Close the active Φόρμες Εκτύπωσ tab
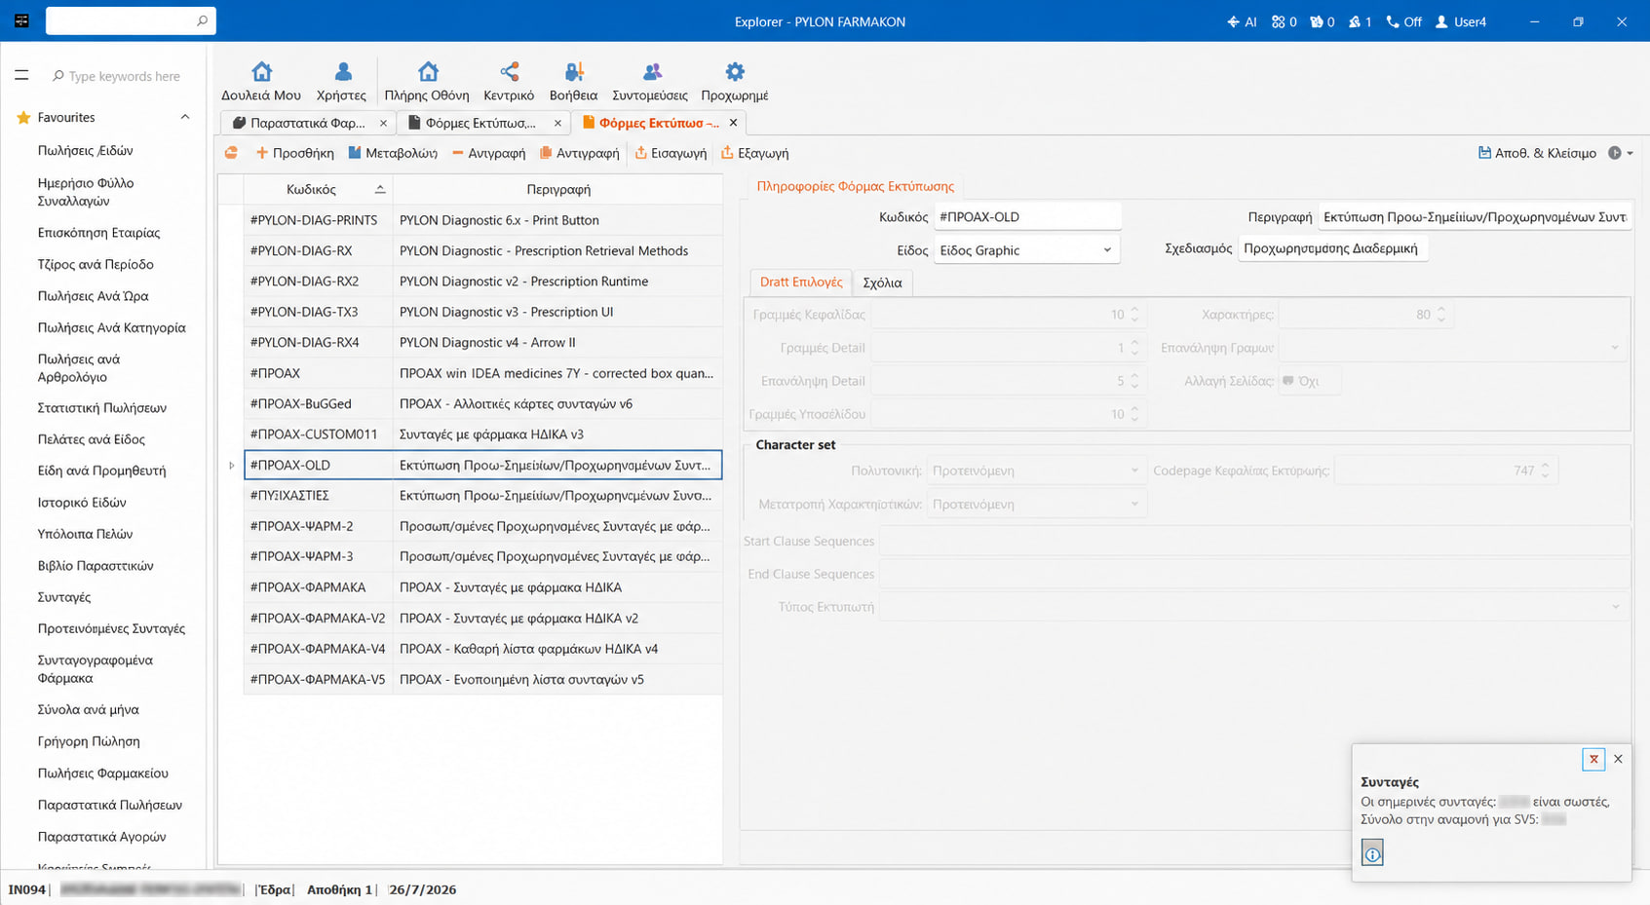The width and height of the screenshot is (1650, 905). coord(733,123)
